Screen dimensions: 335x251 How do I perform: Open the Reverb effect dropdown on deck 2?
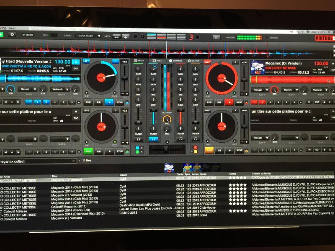click(290, 90)
